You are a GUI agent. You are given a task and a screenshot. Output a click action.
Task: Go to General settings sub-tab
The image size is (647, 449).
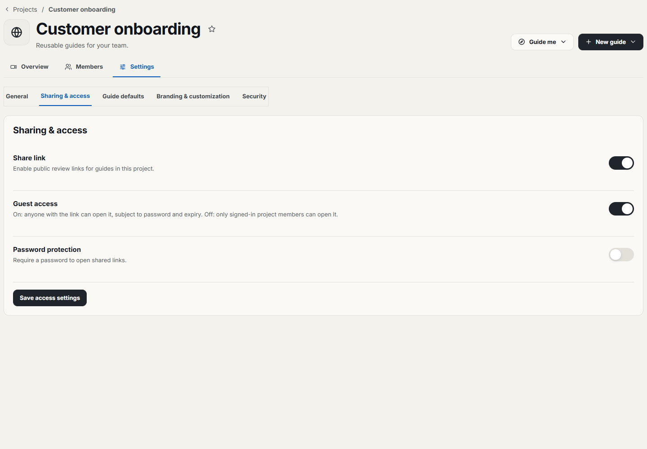[x=17, y=97]
